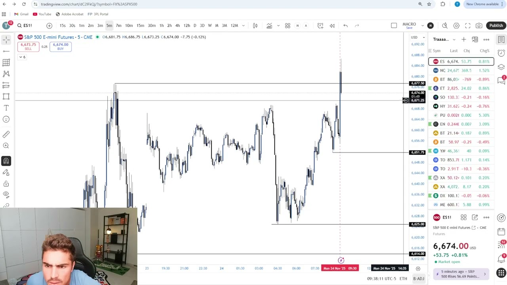The width and height of the screenshot is (507, 285).
Task: Open the Indicators panel
Action: 269,25
